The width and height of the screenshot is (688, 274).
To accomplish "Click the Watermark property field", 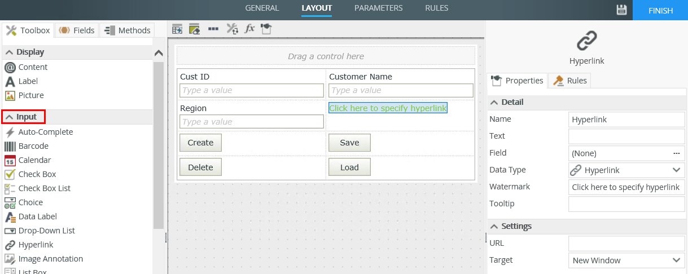I will 626,187.
